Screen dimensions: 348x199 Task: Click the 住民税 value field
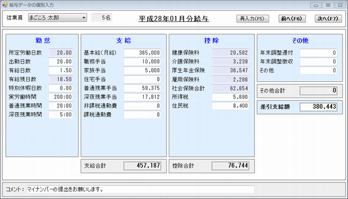[x=230, y=106]
